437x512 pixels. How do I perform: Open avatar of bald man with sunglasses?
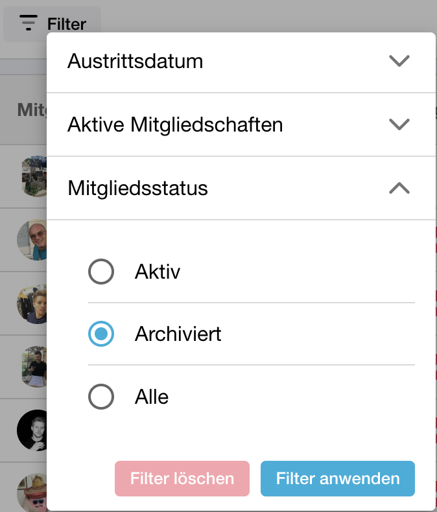pyautogui.click(x=32, y=240)
